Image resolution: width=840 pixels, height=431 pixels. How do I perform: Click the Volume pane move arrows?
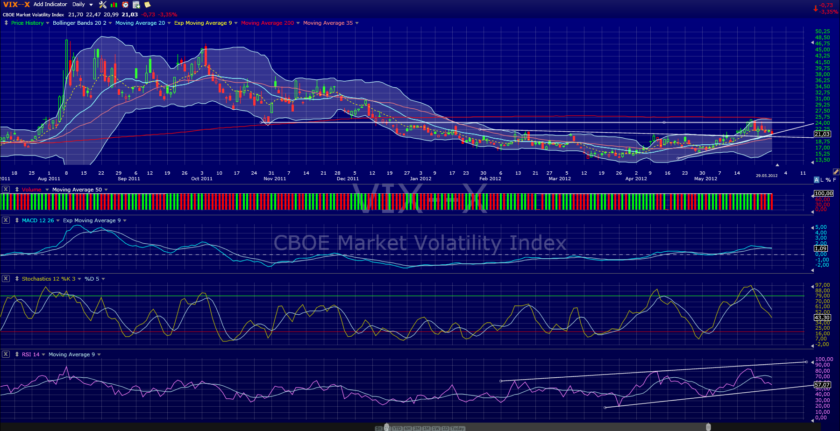[17, 190]
